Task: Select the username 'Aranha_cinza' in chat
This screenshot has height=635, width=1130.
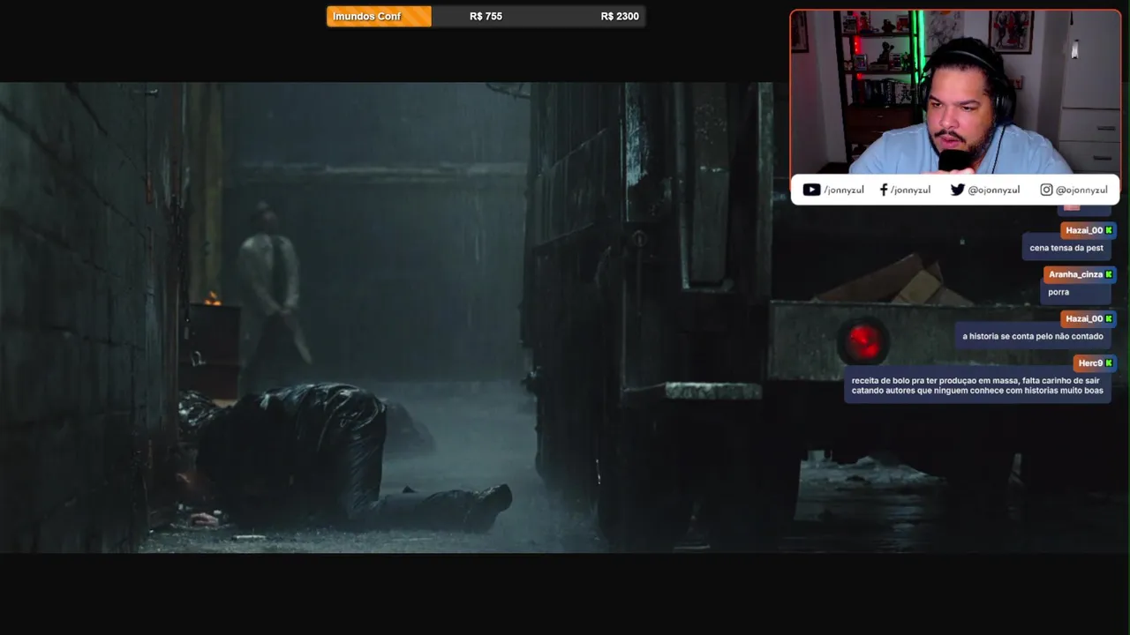Action: pos(1075,274)
